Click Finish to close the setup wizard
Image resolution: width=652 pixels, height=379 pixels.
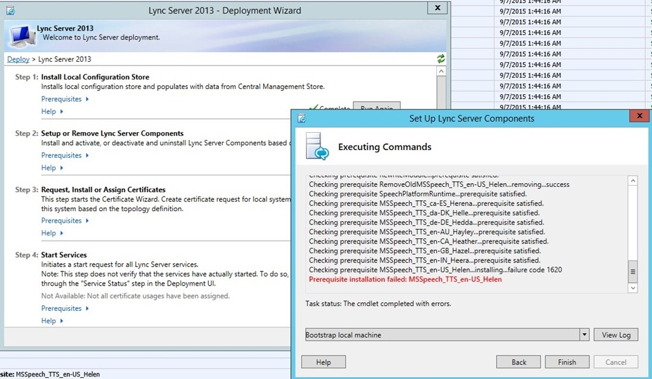tap(567, 362)
